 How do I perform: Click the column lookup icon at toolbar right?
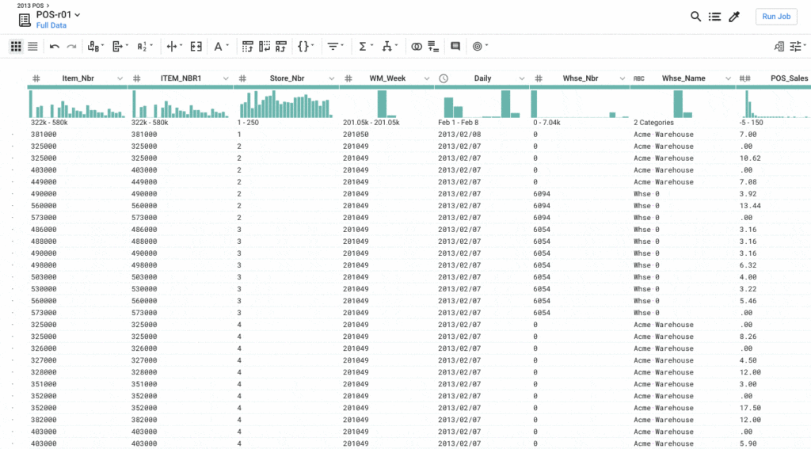(x=779, y=47)
